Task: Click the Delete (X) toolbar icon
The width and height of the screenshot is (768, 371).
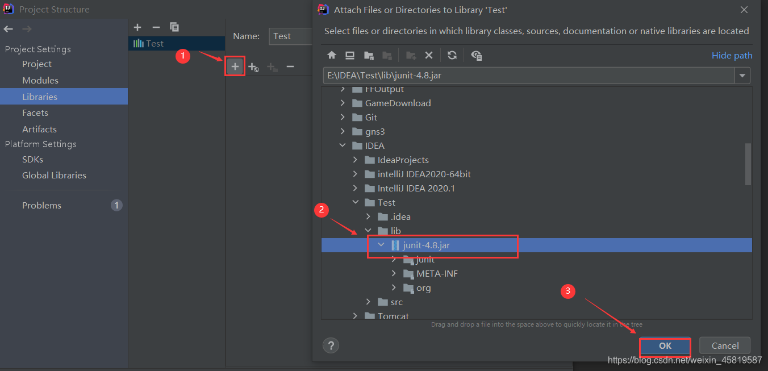Action: coord(429,55)
